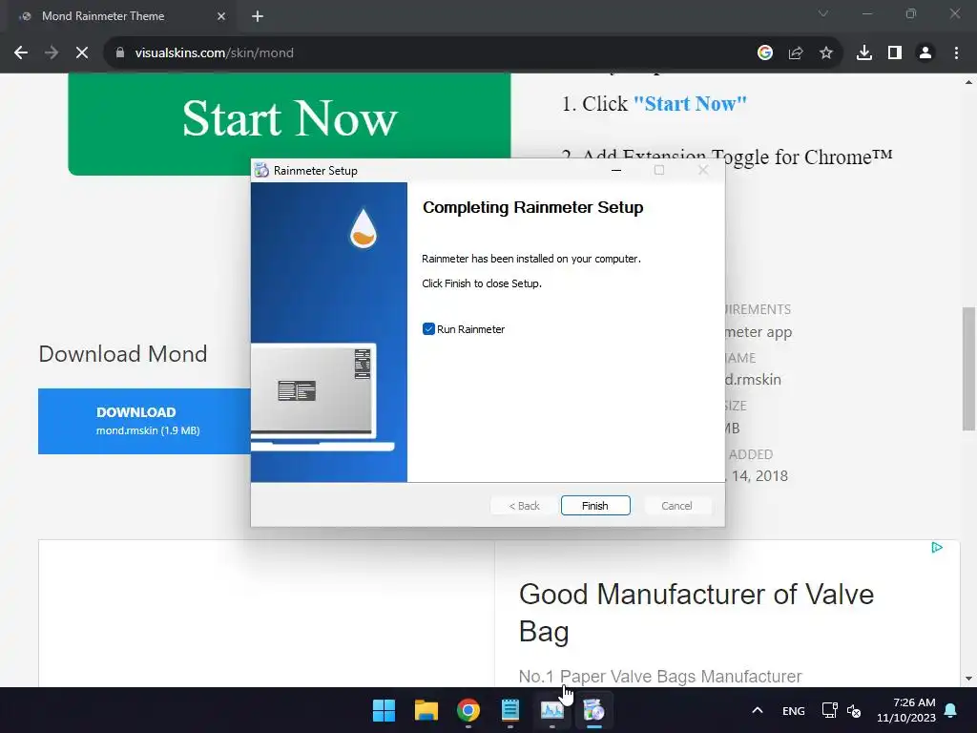
Task: Click the ENG language indicator
Action: click(793, 710)
